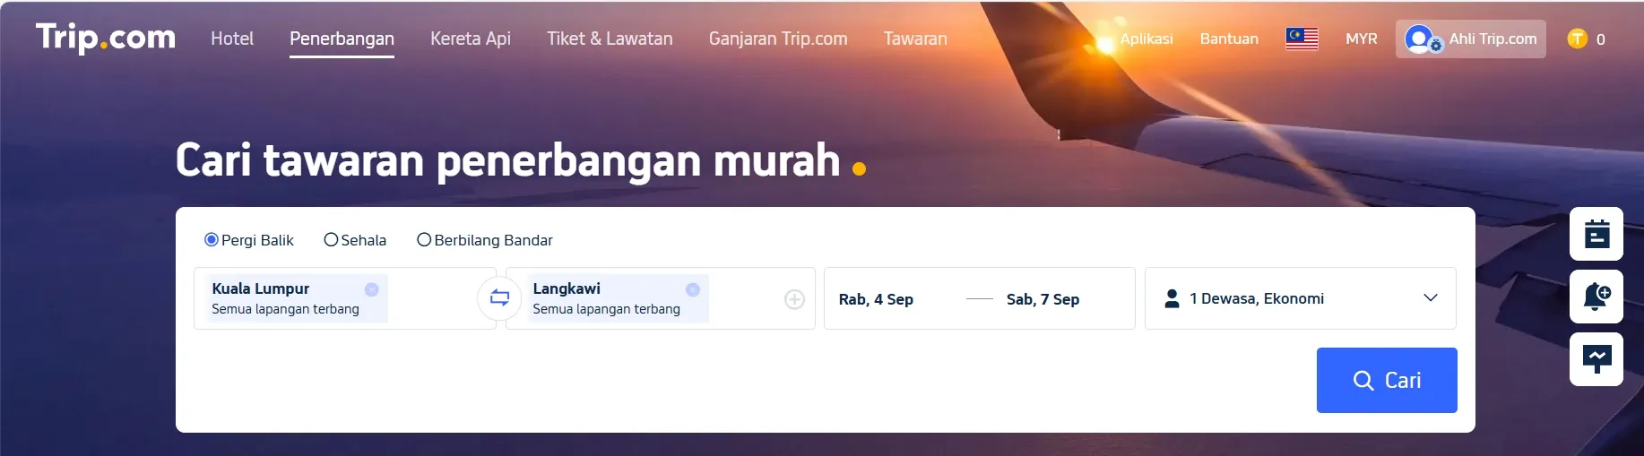Viewport: 1644px width, 456px height.
Task: Click the blue Cari search button
Action: point(1387,380)
